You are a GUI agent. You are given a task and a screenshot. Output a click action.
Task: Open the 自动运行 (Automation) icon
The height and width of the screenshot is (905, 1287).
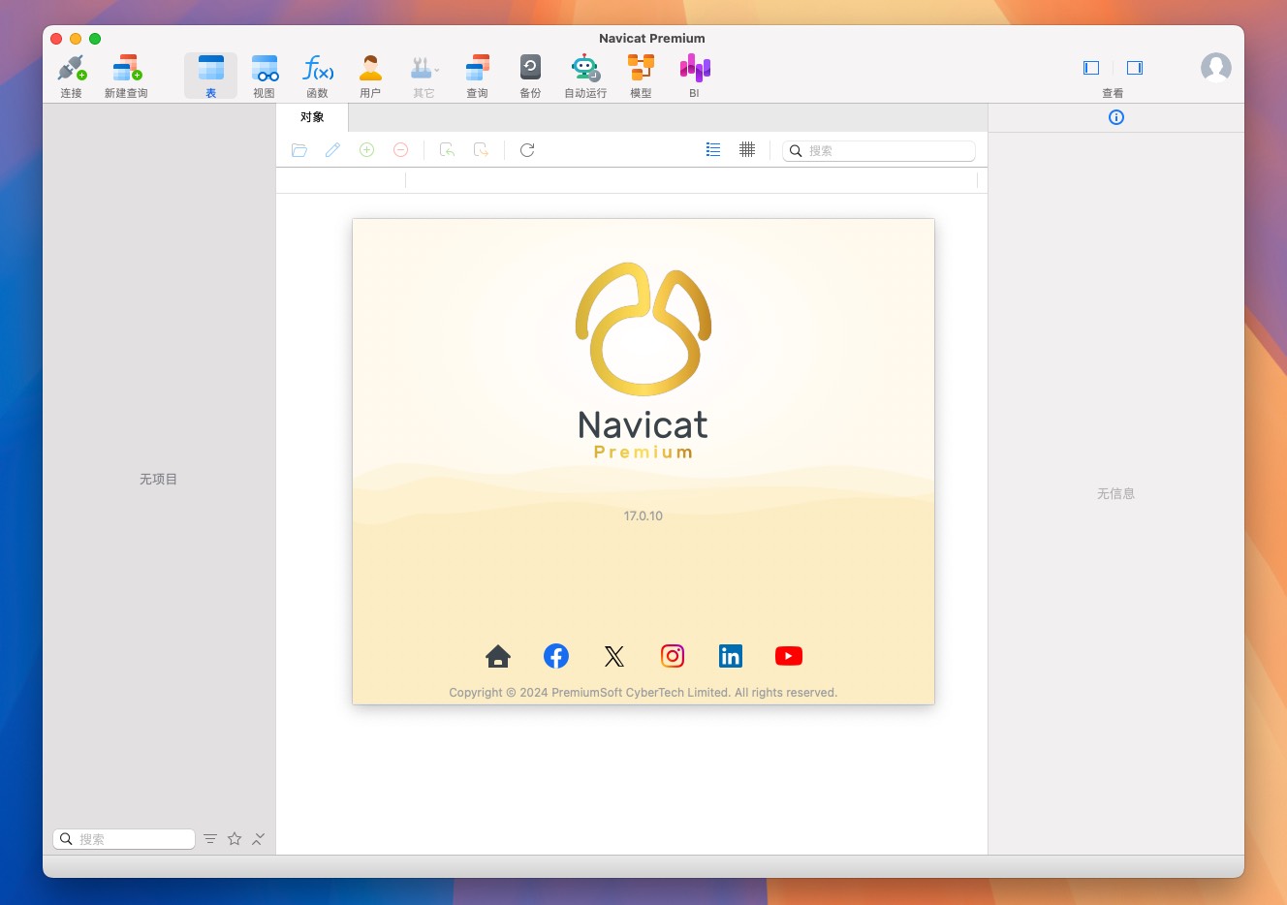(x=585, y=76)
